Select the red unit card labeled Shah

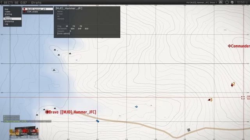[34, 132]
